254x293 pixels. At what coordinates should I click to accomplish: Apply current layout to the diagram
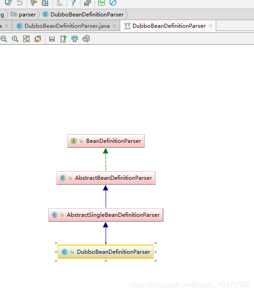(x=38, y=39)
